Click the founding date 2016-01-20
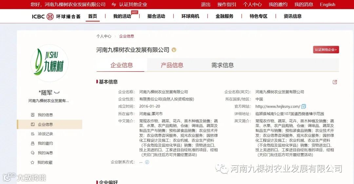The width and height of the screenshot is (354, 184). tap(150, 106)
